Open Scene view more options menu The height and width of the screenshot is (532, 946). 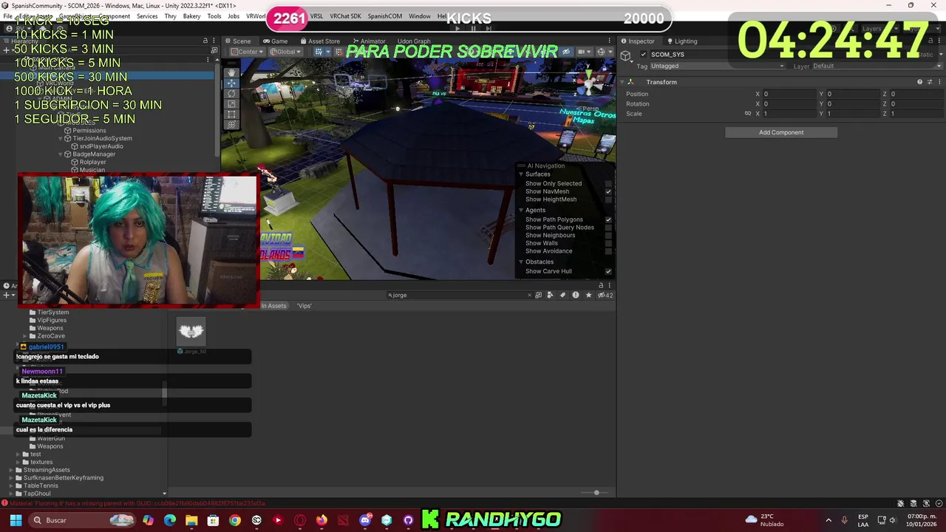click(609, 41)
